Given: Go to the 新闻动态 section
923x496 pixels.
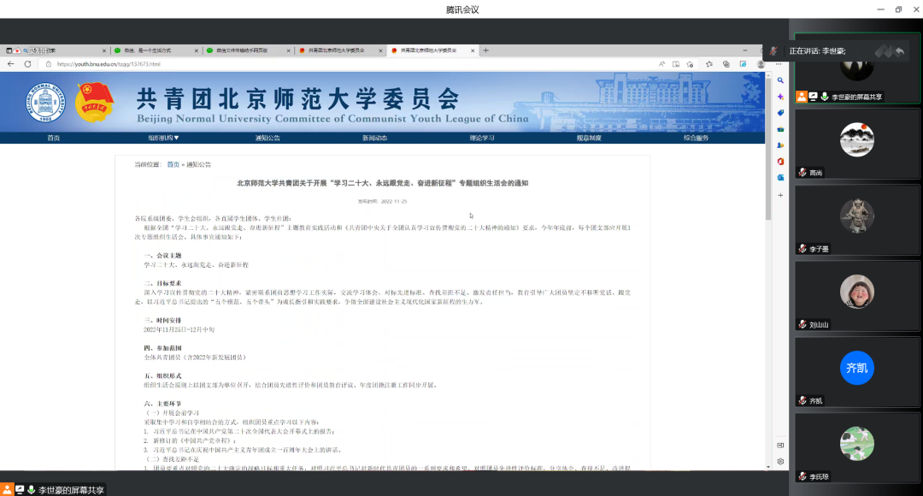Looking at the screenshot, I should pos(374,138).
